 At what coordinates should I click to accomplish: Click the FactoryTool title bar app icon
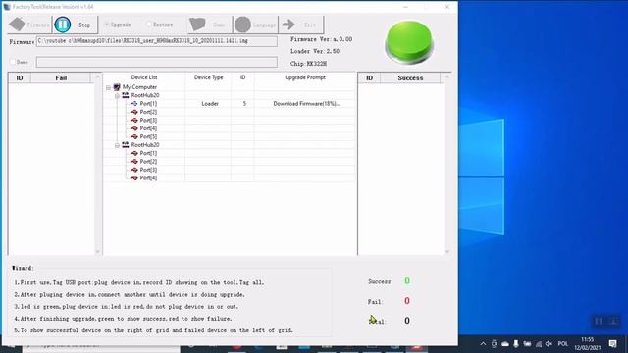tap(7, 7)
